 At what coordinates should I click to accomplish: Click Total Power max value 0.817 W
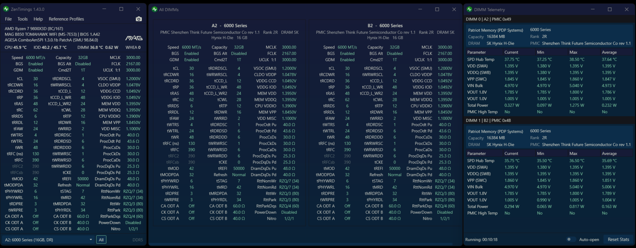[x=576, y=206]
